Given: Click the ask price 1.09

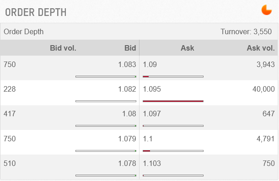Looking at the screenshot, I should tap(150, 64).
